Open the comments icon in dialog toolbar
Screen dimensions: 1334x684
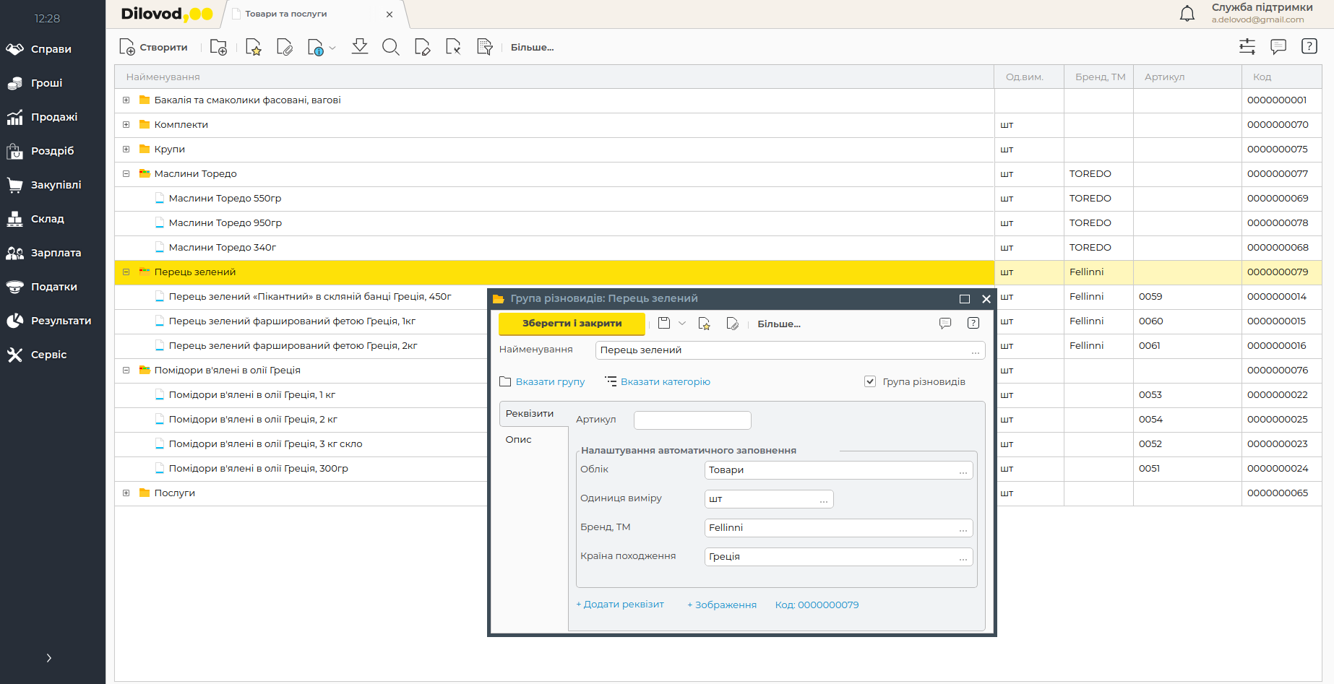pyautogui.click(x=944, y=324)
